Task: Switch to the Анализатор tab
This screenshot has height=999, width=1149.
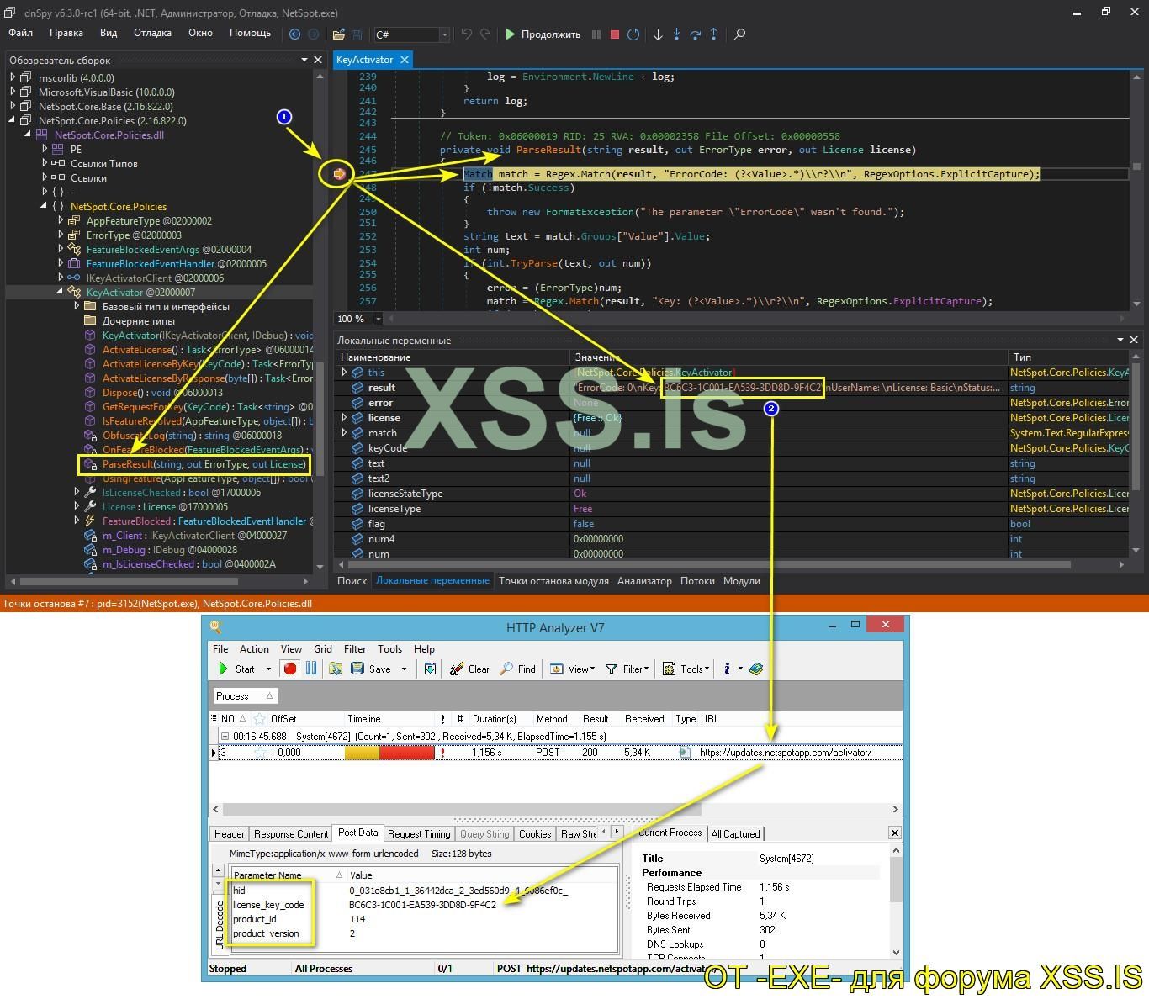Action: 644,581
